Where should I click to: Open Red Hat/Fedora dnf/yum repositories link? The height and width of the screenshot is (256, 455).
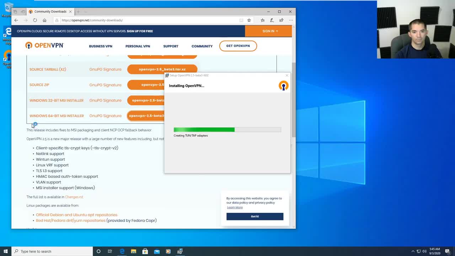71,220
